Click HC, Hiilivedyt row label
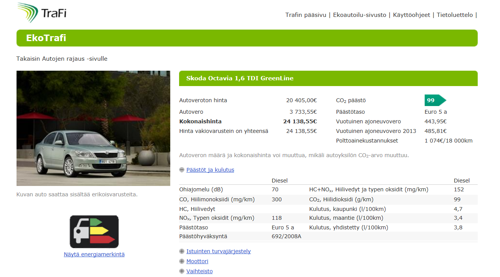 (197, 209)
